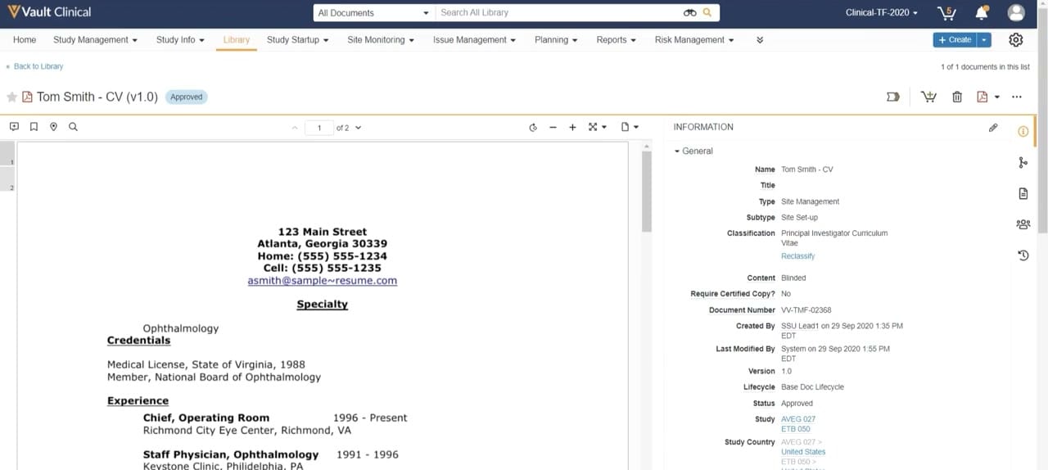Mark Tom Smith - CV as favorite star

[x=11, y=97]
